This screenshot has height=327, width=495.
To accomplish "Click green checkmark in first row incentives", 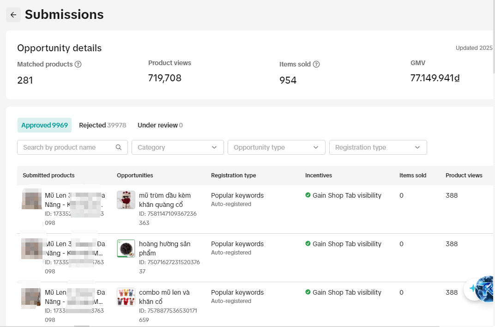I will click(x=308, y=195).
